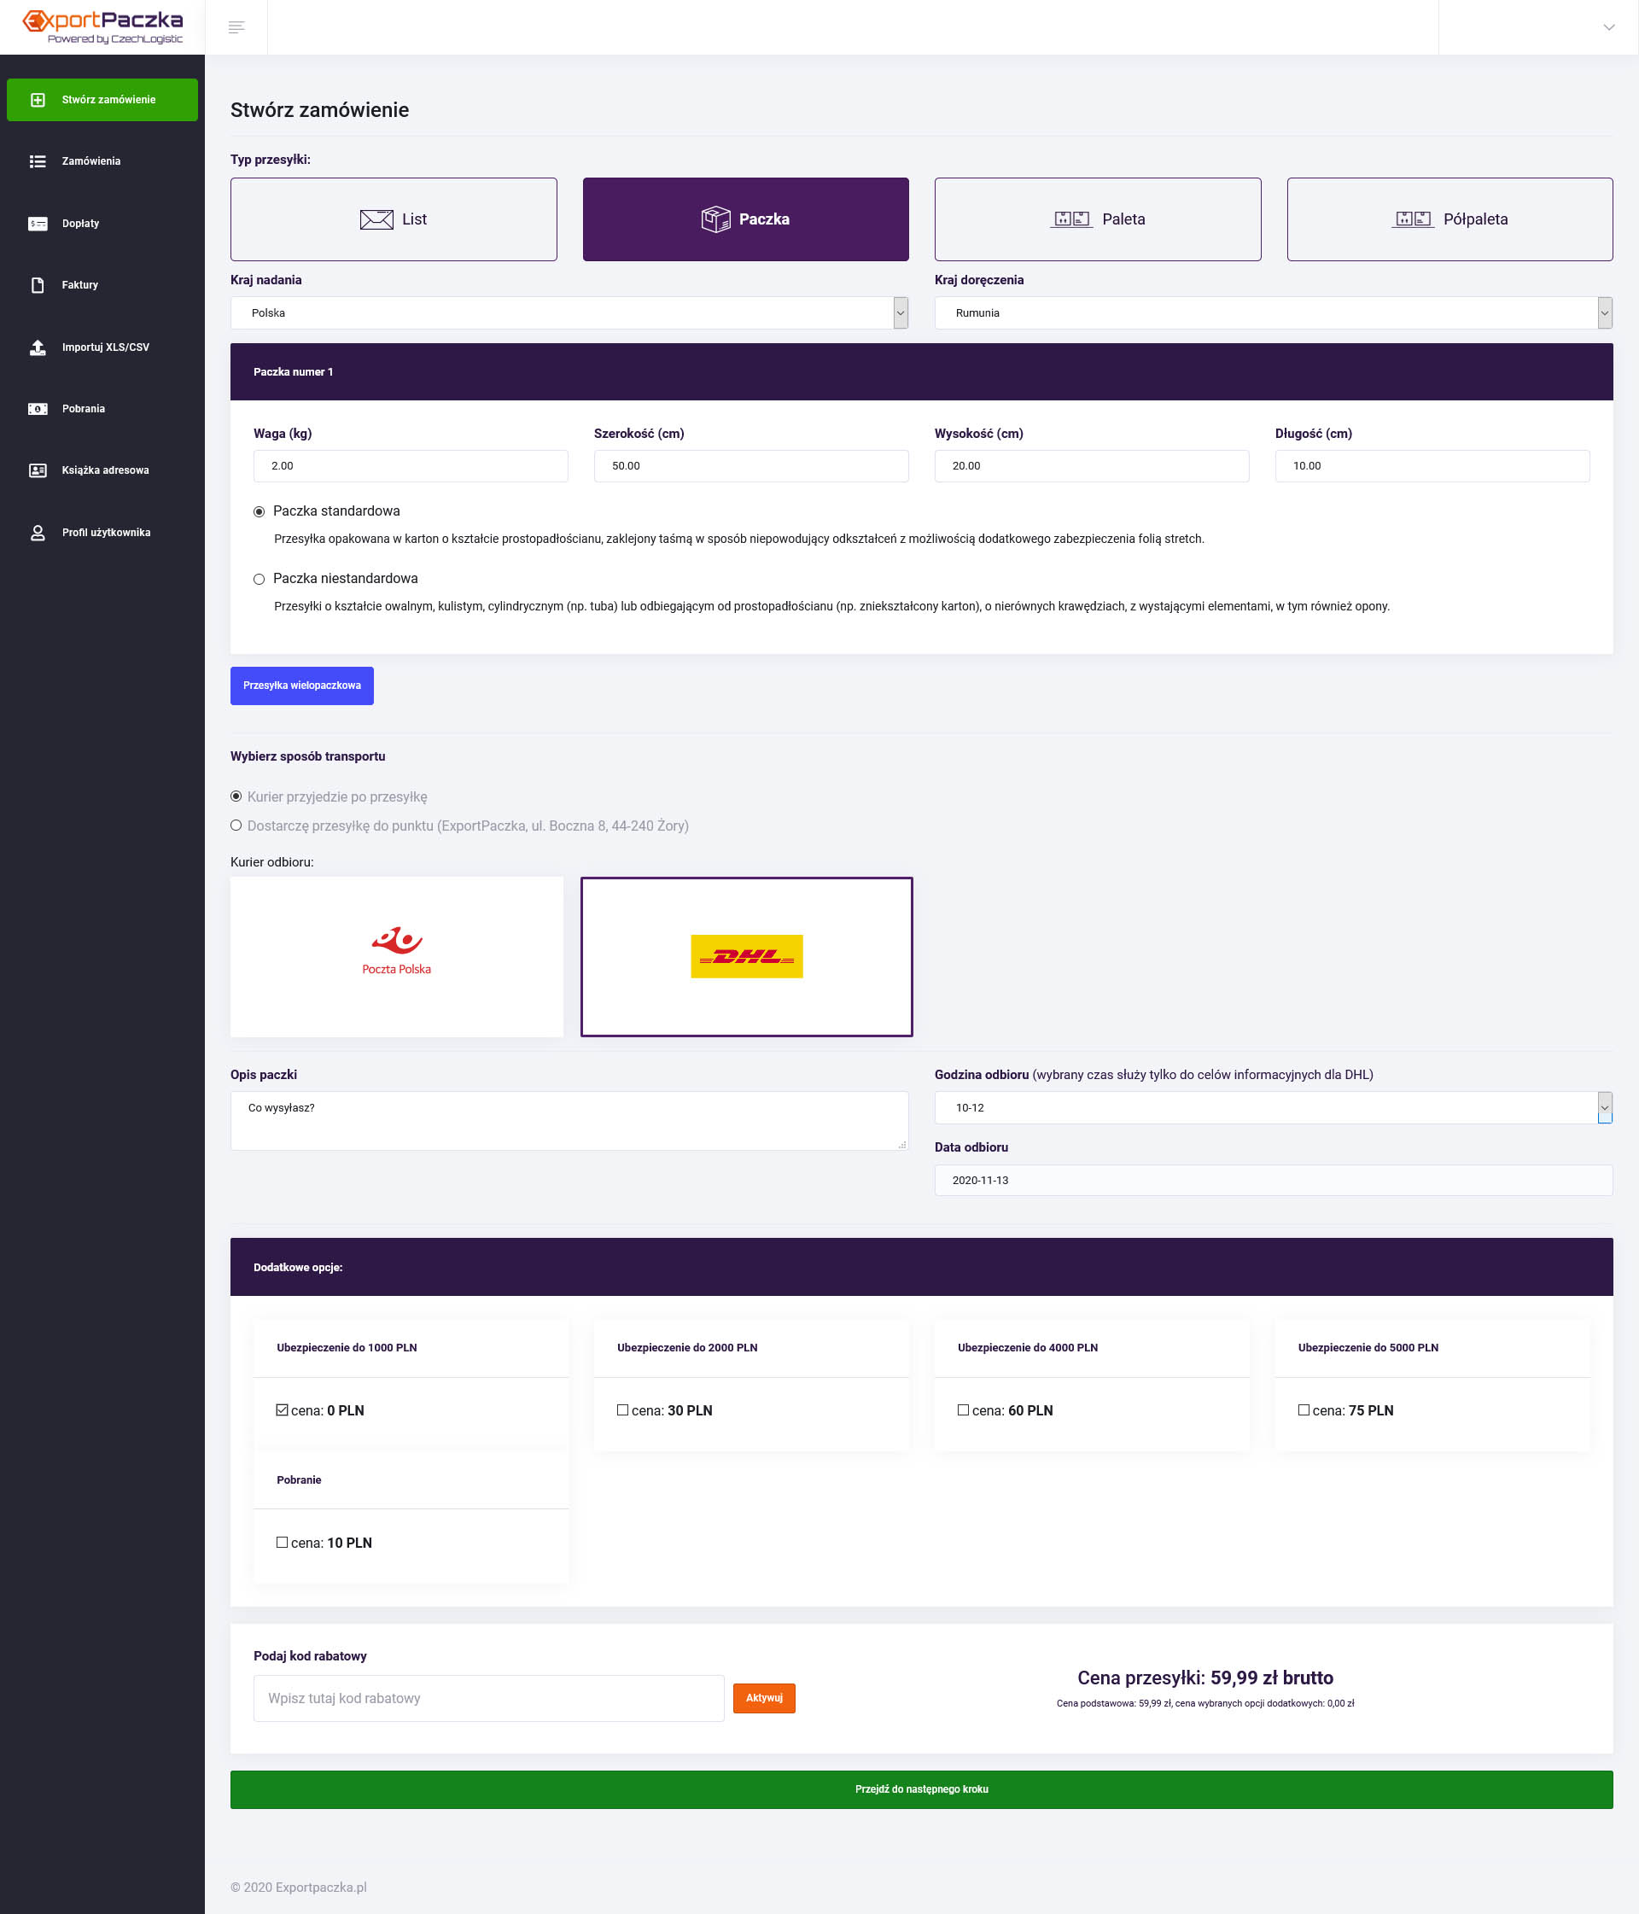Click the Paczka numer 1 header
Viewport: 1639px width, 1914px height.
click(921, 372)
